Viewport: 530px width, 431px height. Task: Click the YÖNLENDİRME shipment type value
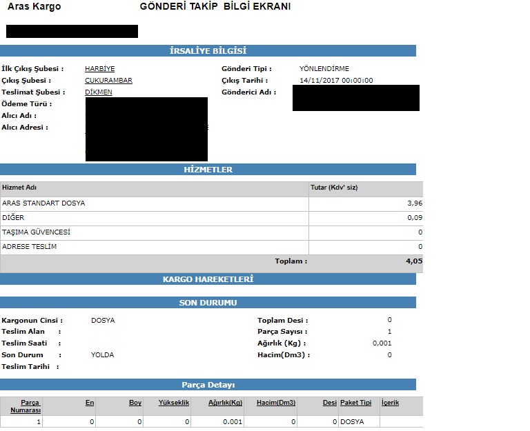click(324, 68)
